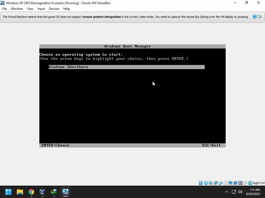
Task: Dismiss the mouse integration notification
Action: pos(255,16)
